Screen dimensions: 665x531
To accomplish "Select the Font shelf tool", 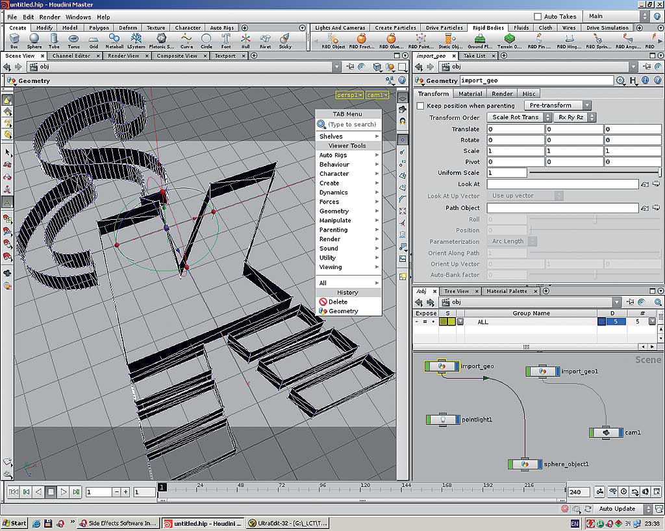I will click(225, 41).
